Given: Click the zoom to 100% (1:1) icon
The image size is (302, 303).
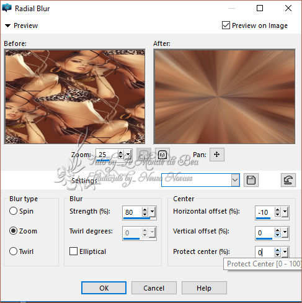Looking at the screenshot, I should pos(162,155).
